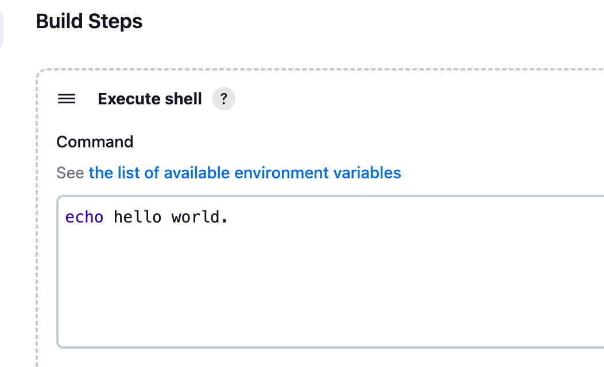Screen dimensions: 604x367
Task: Open the list of available environment variables
Action: point(245,173)
